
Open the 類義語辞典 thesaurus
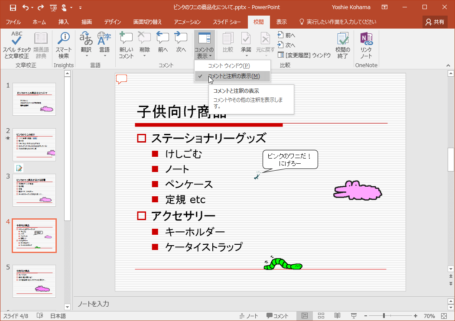click(41, 46)
